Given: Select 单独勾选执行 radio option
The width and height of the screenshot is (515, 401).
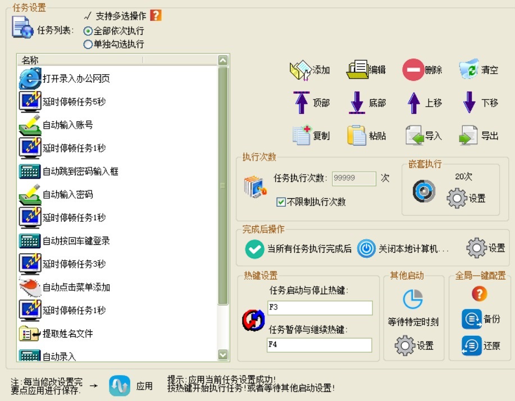Looking at the screenshot, I should coord(88,44).
